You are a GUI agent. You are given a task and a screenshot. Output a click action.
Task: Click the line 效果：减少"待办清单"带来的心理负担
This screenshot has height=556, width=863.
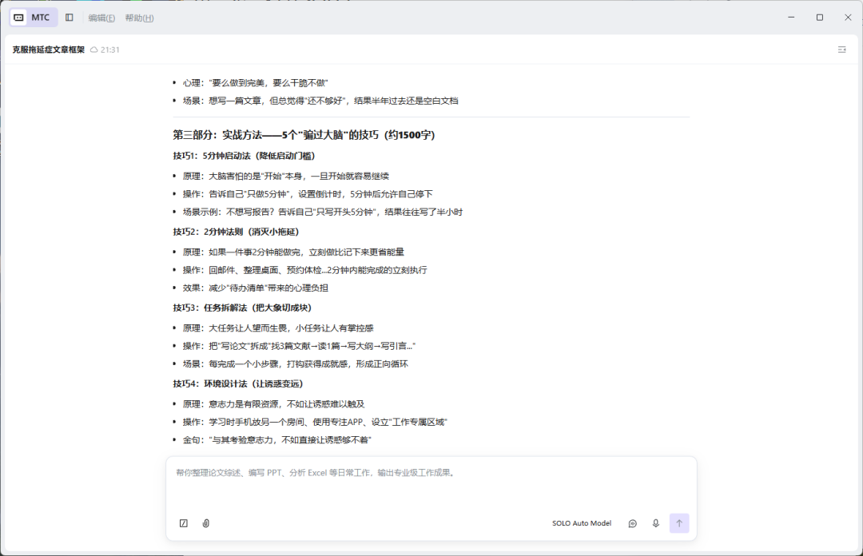pyautogui.click(x=256, y=288)
